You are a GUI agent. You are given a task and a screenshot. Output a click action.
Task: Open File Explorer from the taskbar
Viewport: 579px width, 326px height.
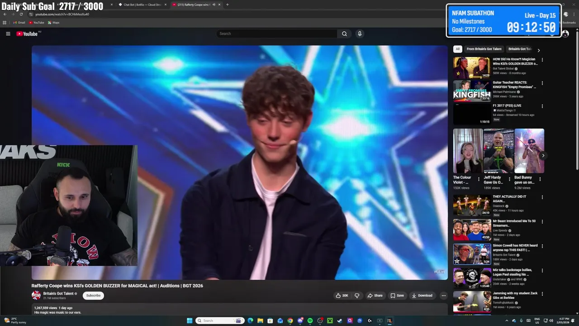260,321
